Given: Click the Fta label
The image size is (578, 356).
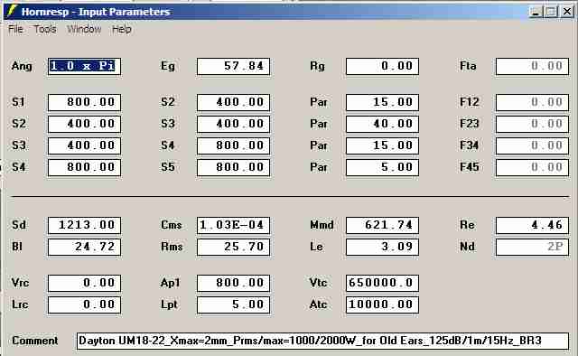Looking at the screenshot, I should (x=468, y=66).
